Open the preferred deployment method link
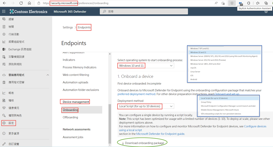The height and width of the screenshot is (147, 273). pos(136,94)
